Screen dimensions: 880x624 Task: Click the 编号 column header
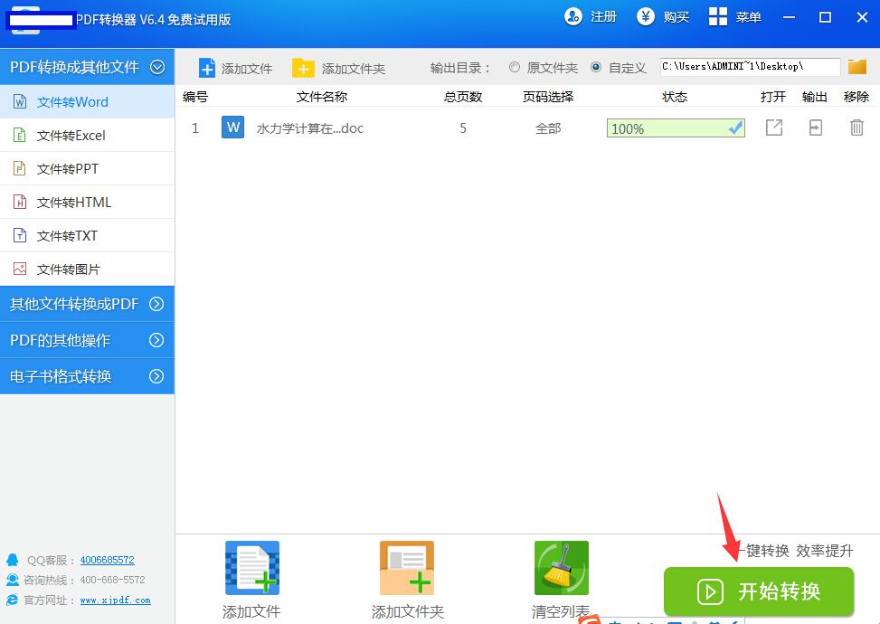click(x=195, y=97)
